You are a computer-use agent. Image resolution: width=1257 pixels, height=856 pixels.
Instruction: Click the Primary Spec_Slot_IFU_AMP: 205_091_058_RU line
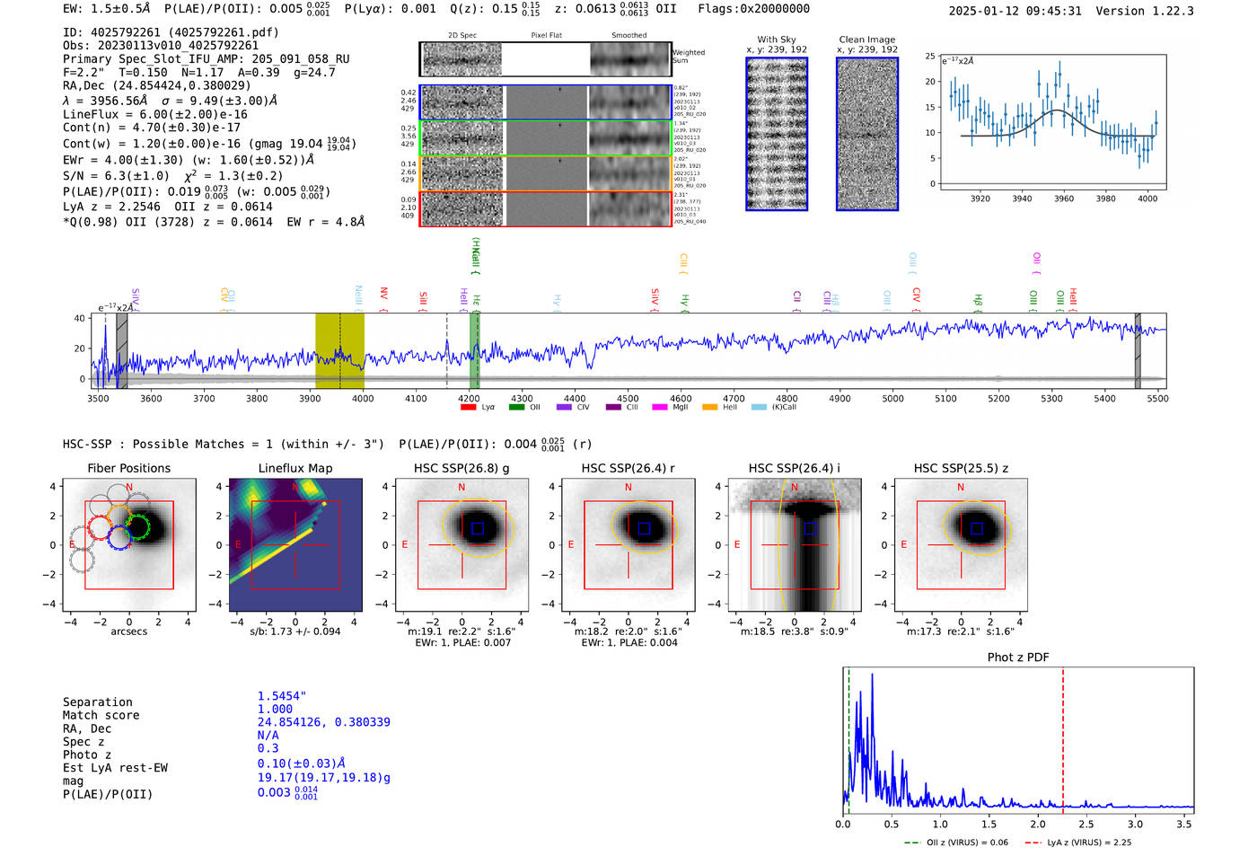pyautogui.click(x=207, y=59)
